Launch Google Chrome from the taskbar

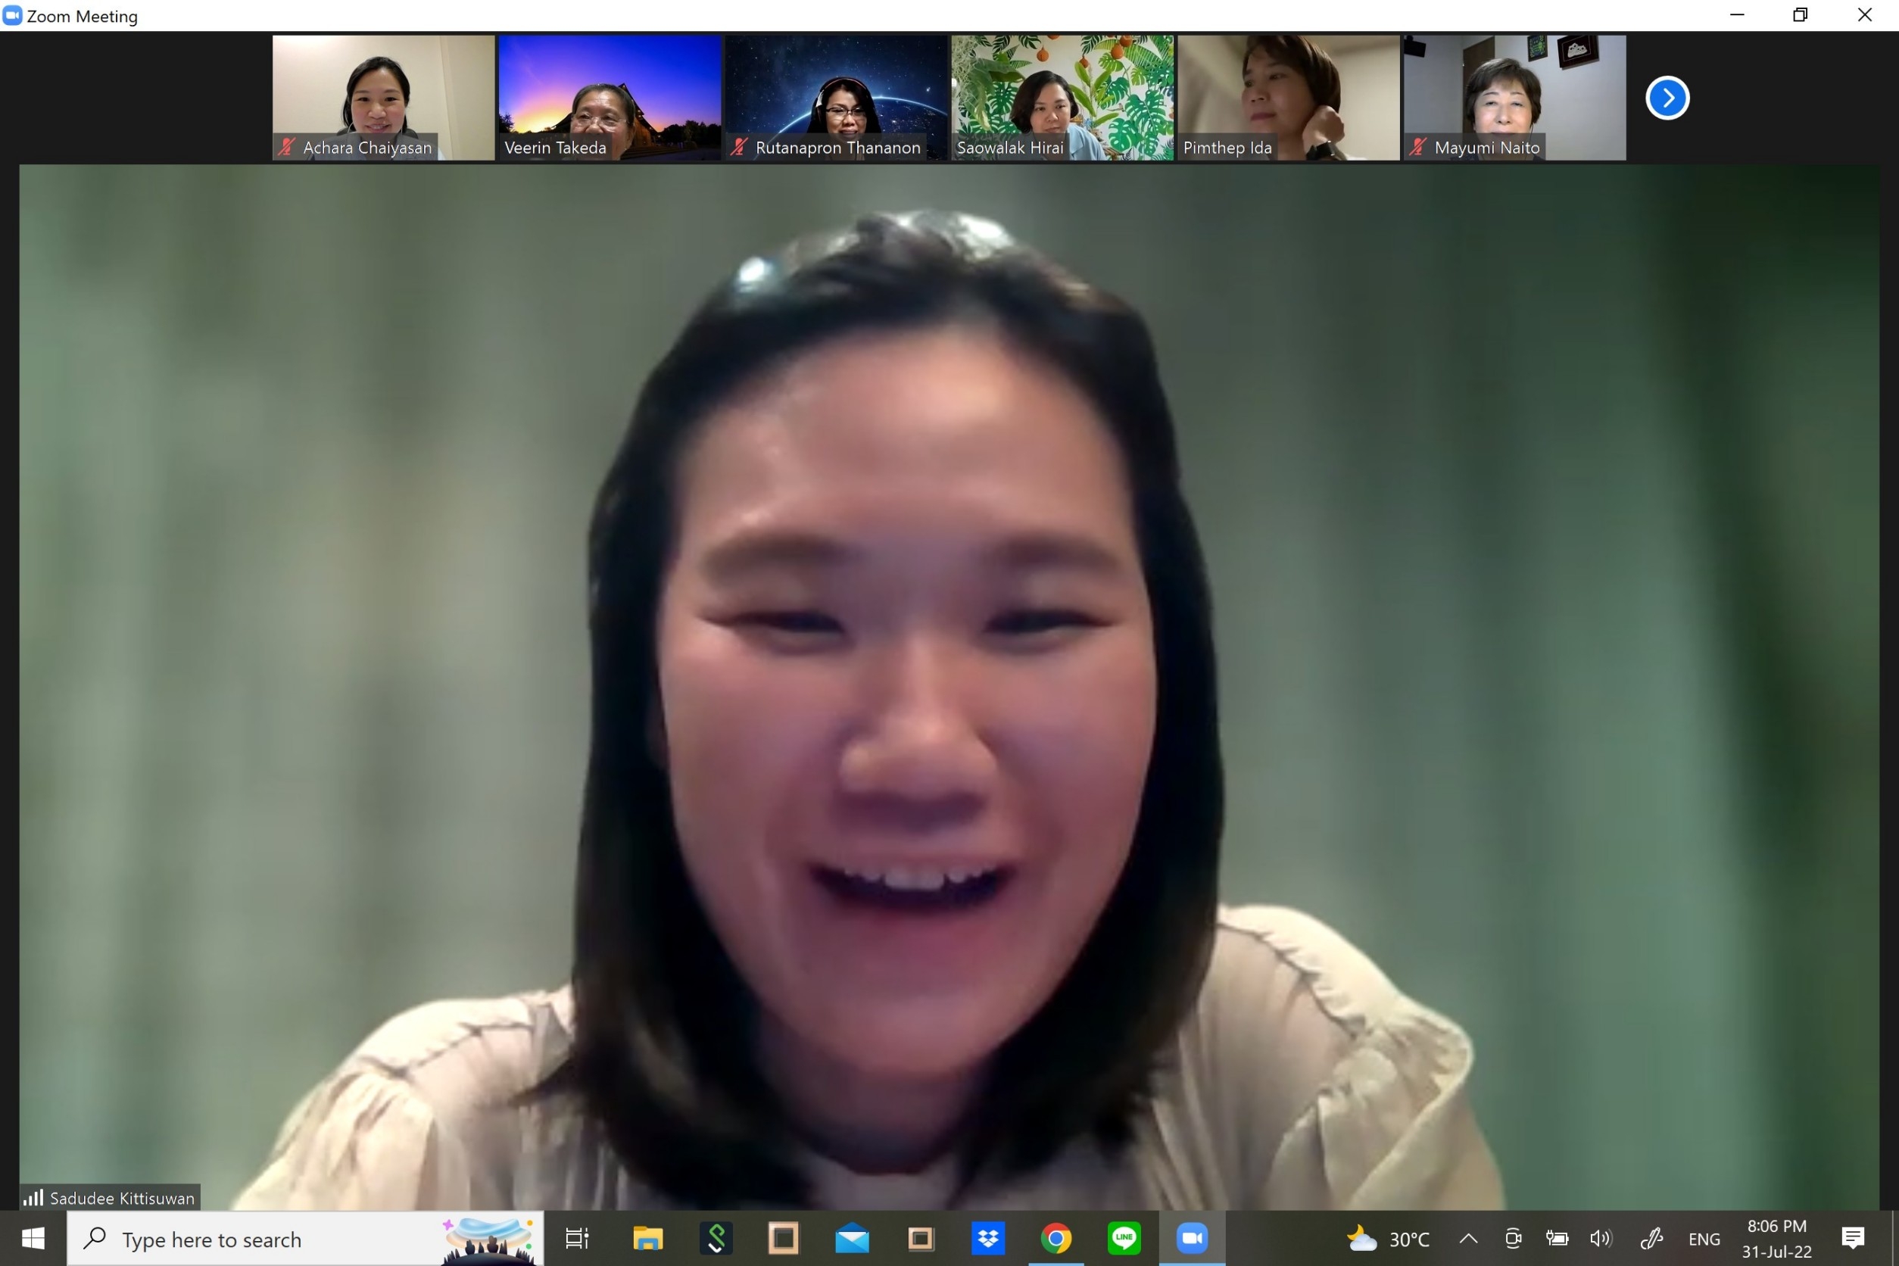click(1056, 1238)
